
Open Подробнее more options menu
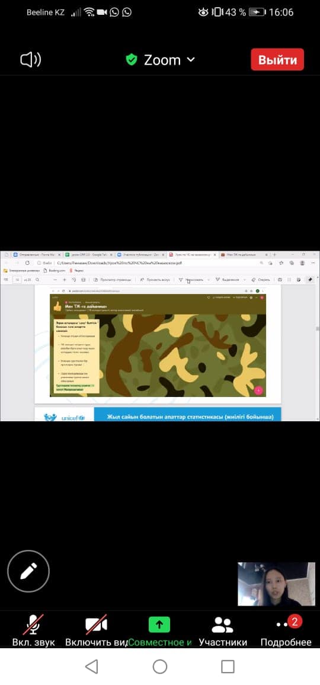pyautogui.click(x=286, y=631)
